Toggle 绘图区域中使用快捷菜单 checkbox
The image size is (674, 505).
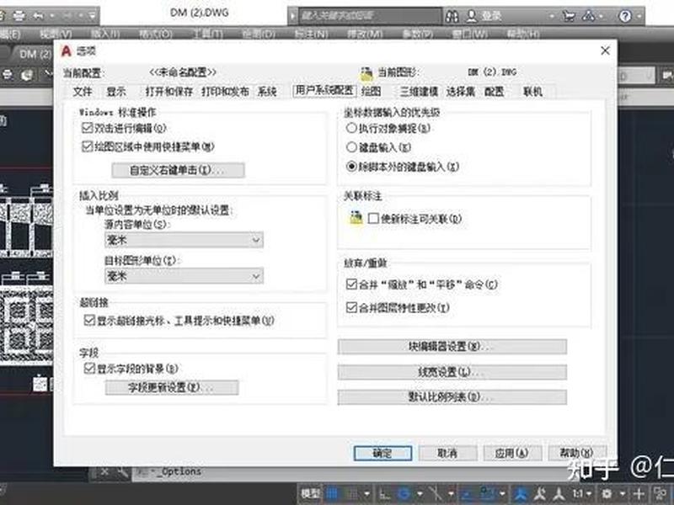[88, 146]
